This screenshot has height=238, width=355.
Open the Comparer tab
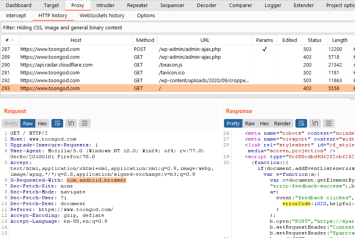coord(240,5)
